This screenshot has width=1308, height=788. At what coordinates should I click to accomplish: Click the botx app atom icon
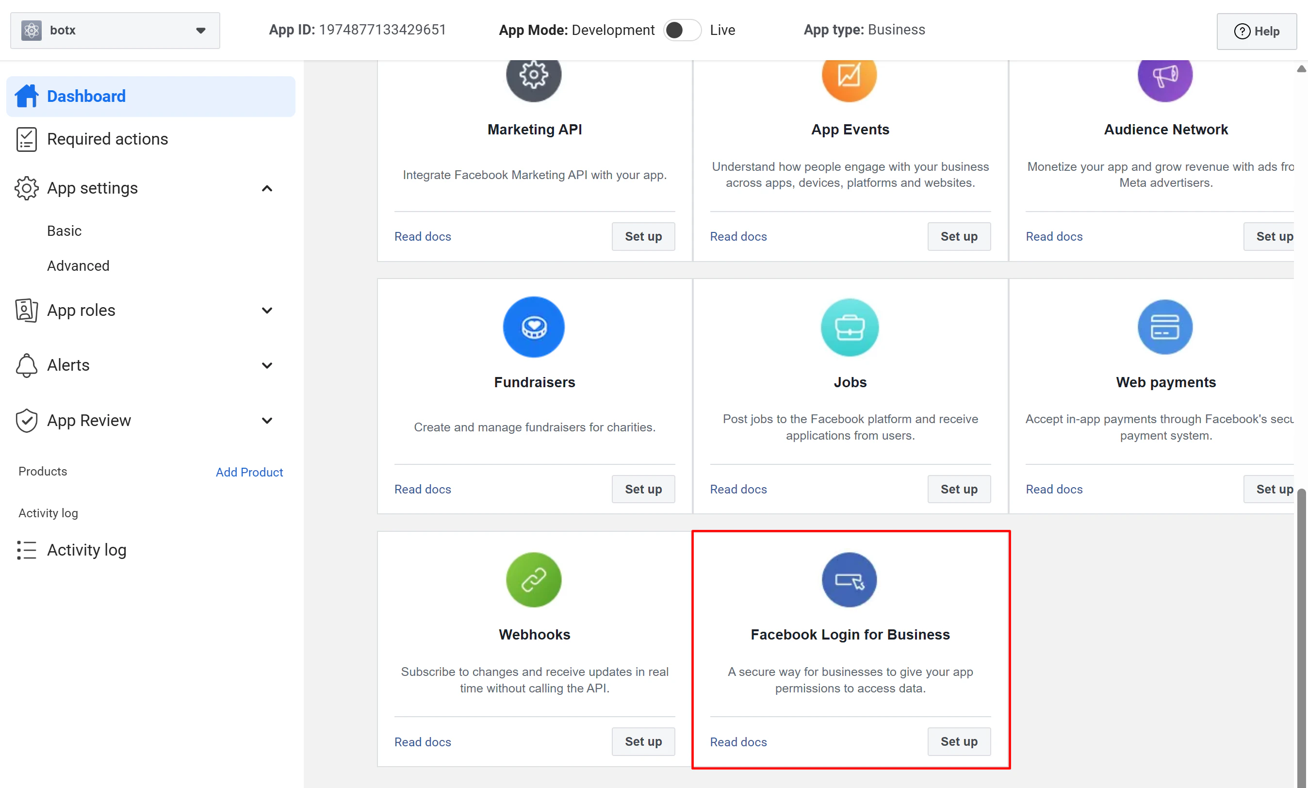32,30
